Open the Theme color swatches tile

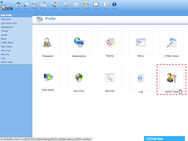click(x=110, y=42)
